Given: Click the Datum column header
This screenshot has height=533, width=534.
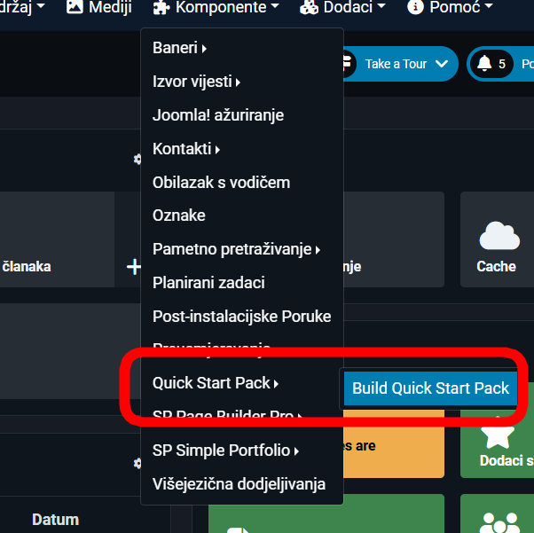Looking at the screenshot, I should pyautogui.click(x=56, y=520).
